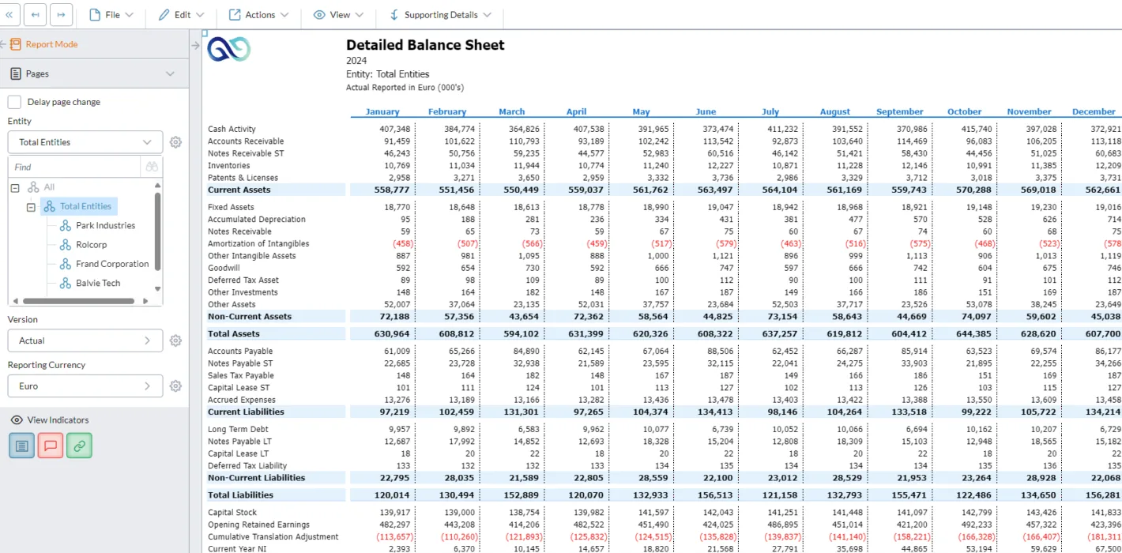This screenshot has height=553, width=1122.
Task: Click the Frand Corporation entity icon
Action: point(66,264)
